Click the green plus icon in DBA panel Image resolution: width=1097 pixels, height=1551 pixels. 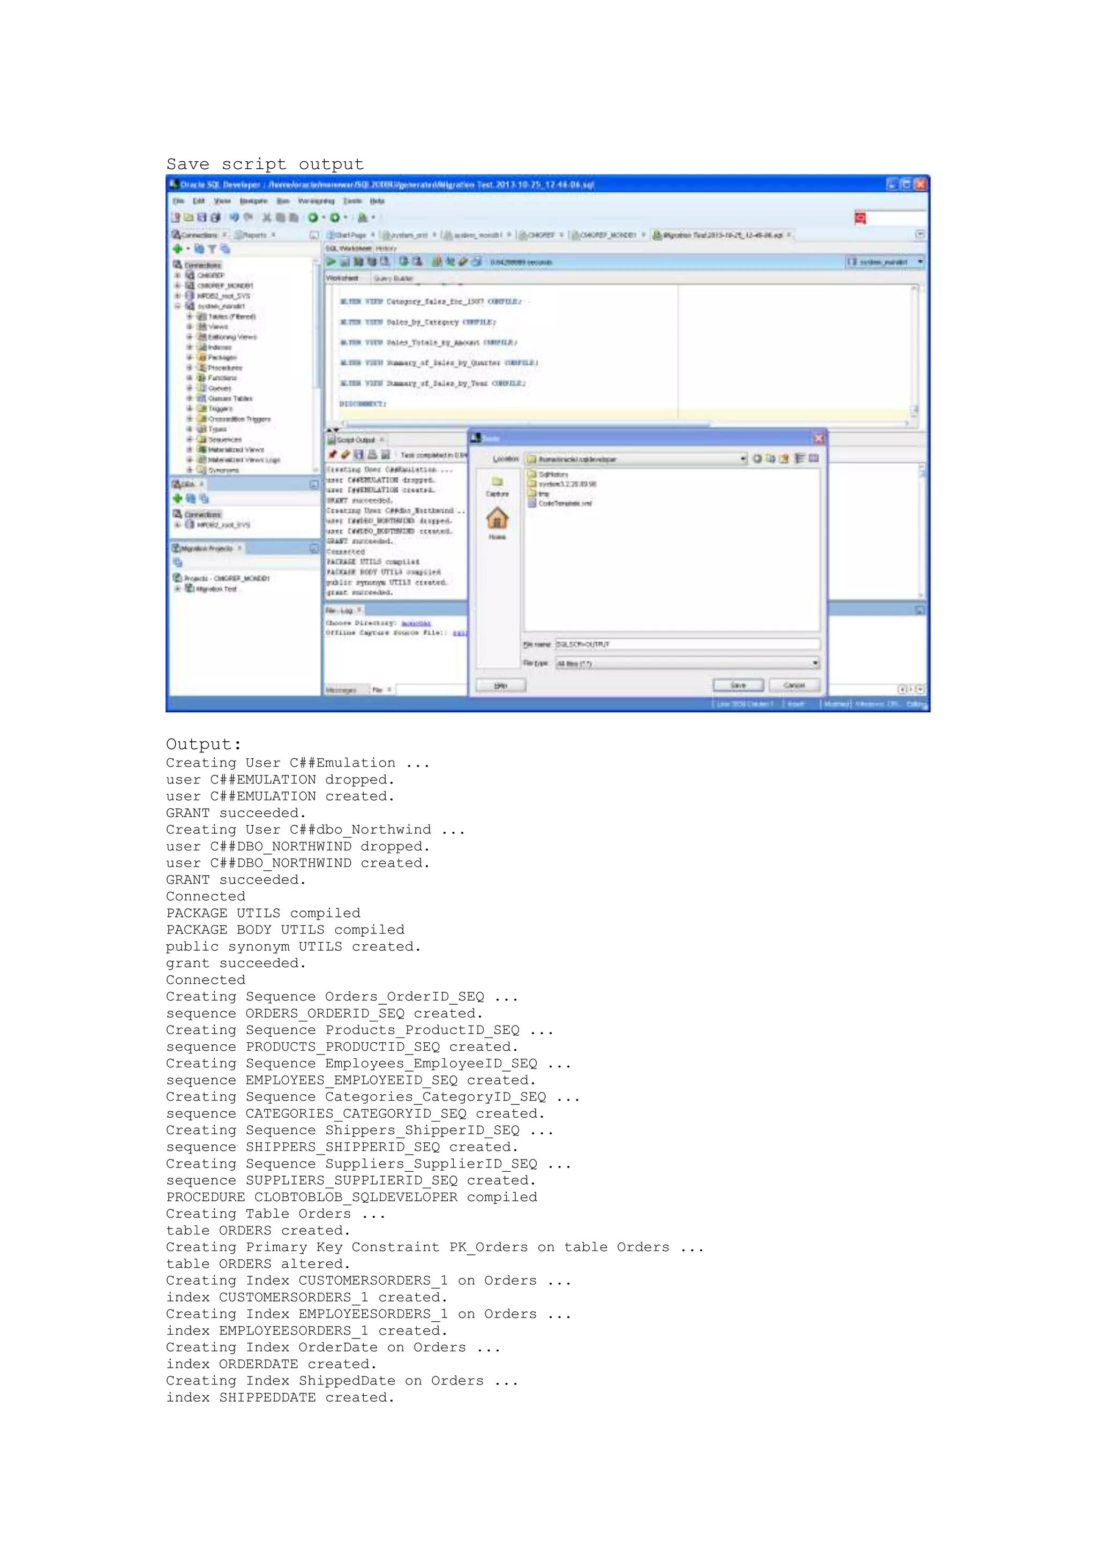(178, 499)
